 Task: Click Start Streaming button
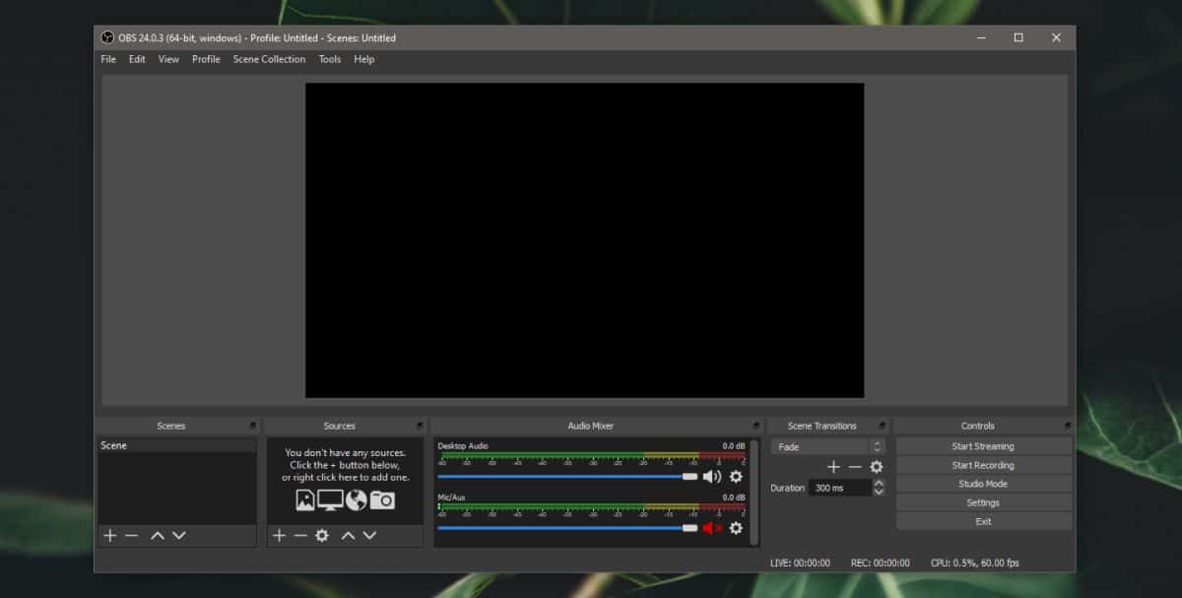pyautogui.click(x=983, y=446)
